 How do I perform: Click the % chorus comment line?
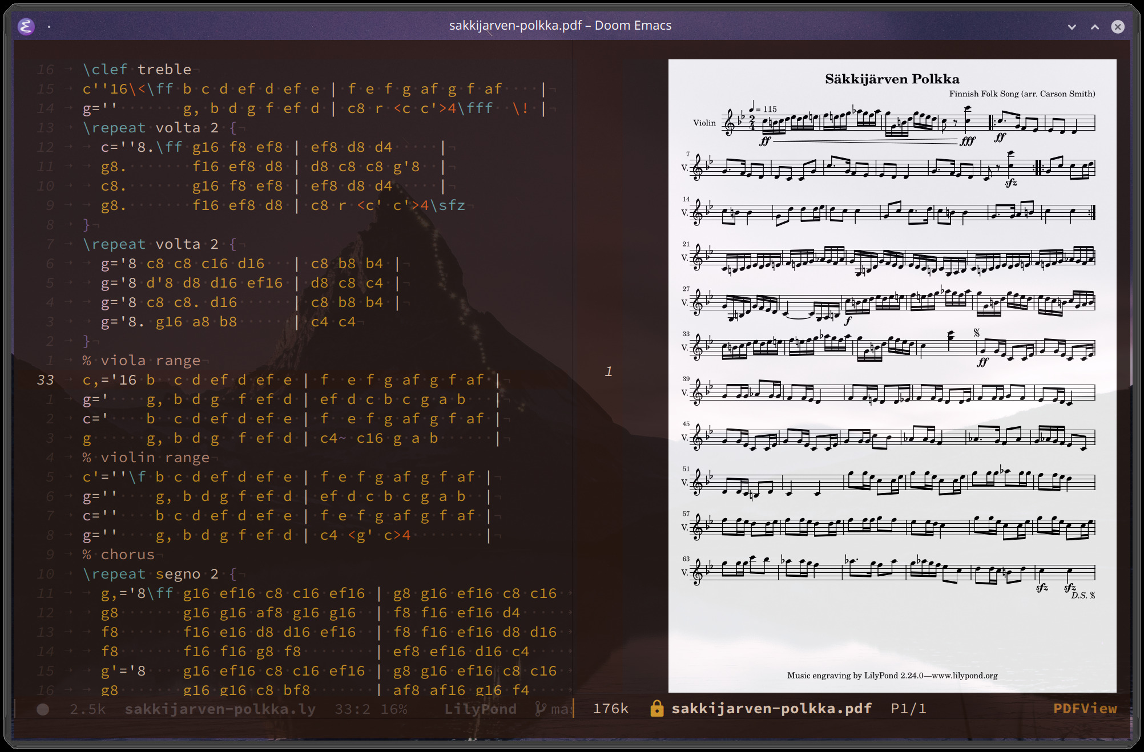(119, 555)
